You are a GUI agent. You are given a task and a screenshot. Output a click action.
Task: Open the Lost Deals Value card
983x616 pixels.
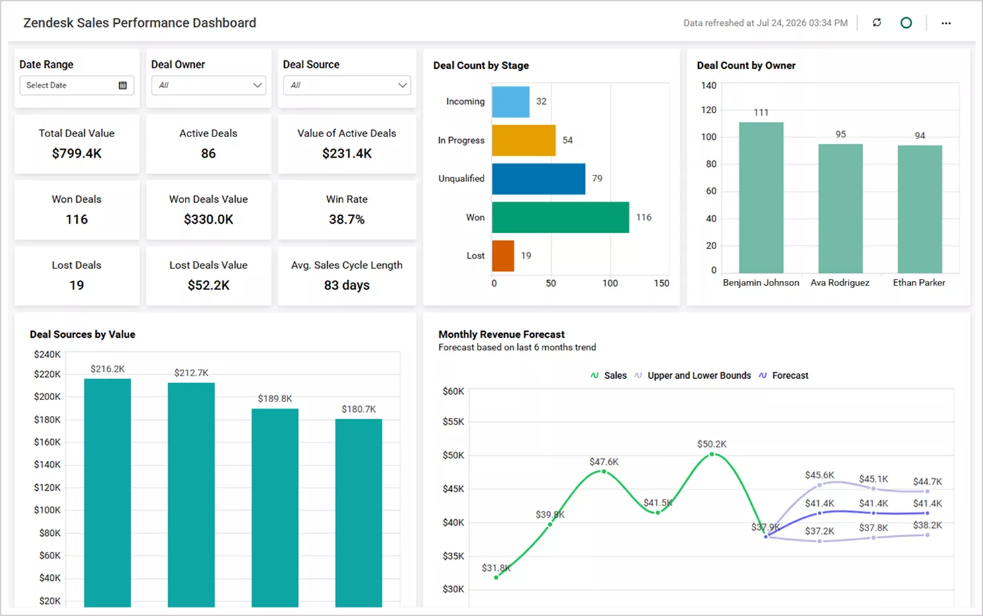tap(209, 276)
